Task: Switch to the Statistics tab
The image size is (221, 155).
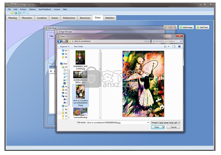Action: pyautogui.click(x=110, y=18)
